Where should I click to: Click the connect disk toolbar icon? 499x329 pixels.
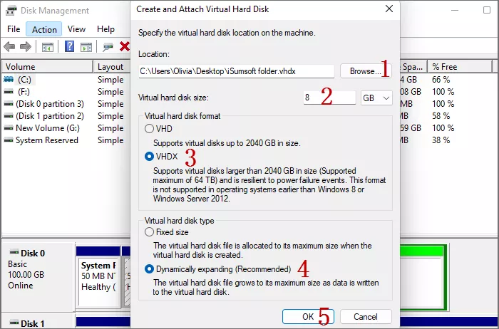pos(108,47)
